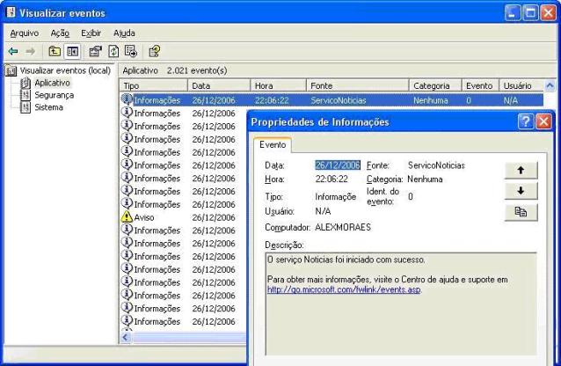Show the next event with the down arrow button

point(521,191)
